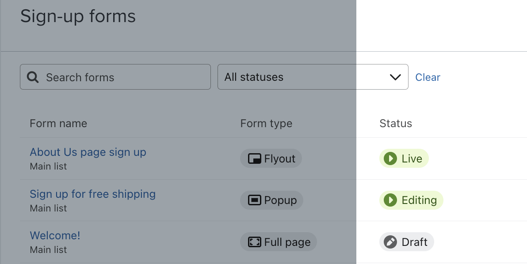
Task: Click the Full page form type icon
Action: (x=254, y=242)
